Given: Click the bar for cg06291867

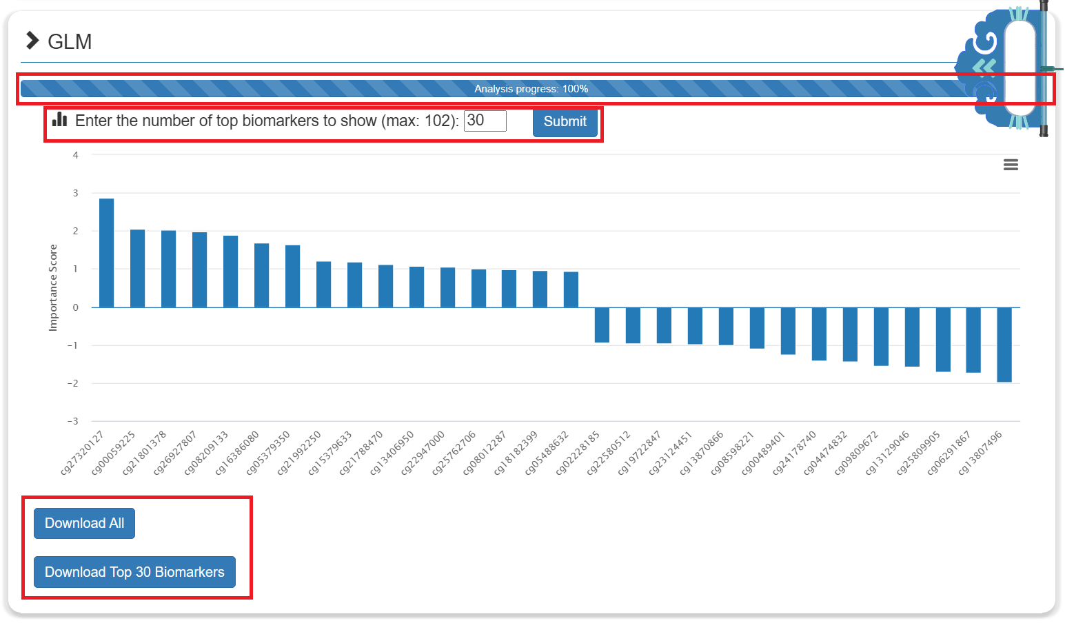Looking at the screenshot, I should pos(973,340).
